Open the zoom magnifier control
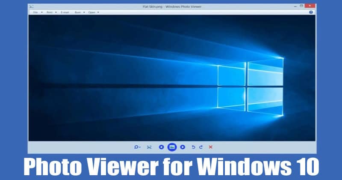 (137, 147)
